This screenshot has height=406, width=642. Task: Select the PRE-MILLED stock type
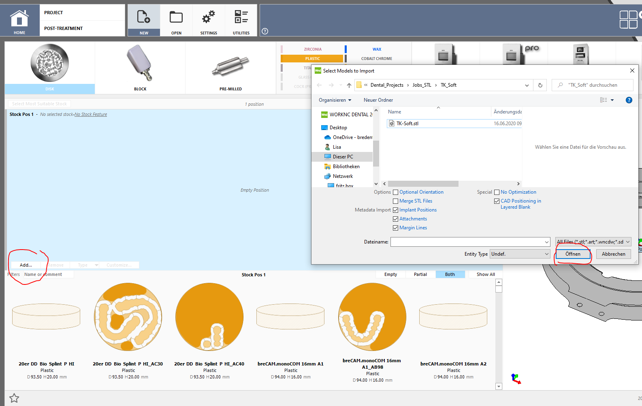pos(230,68)
